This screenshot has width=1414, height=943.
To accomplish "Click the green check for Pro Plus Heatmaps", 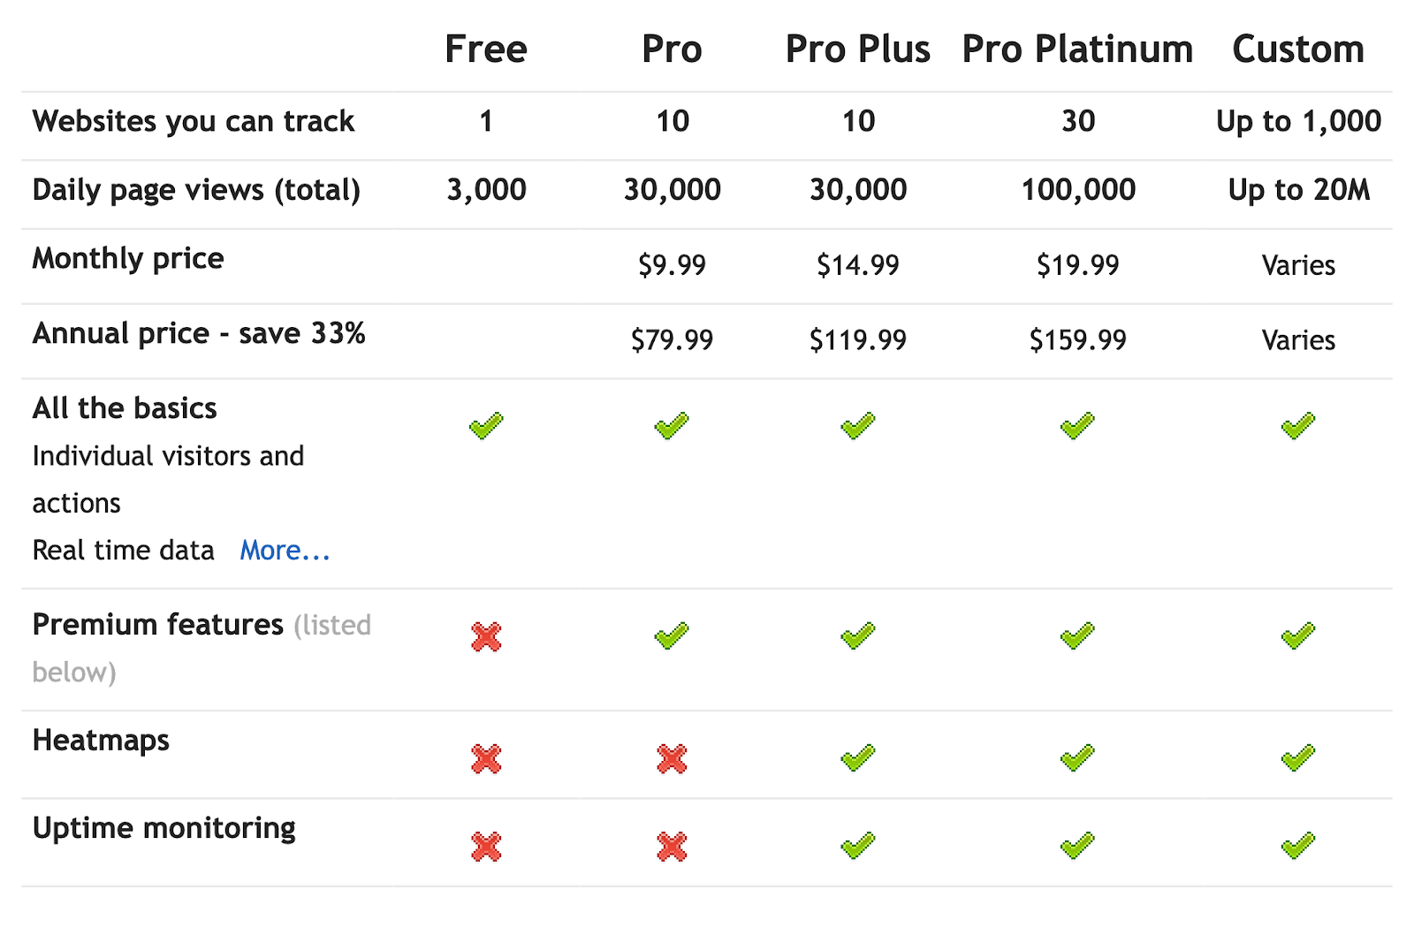I will (857, 757).
